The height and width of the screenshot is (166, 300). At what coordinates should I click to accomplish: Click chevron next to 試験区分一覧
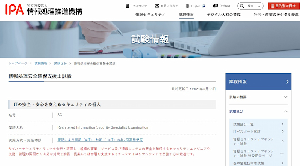click(x=283, y=124)
